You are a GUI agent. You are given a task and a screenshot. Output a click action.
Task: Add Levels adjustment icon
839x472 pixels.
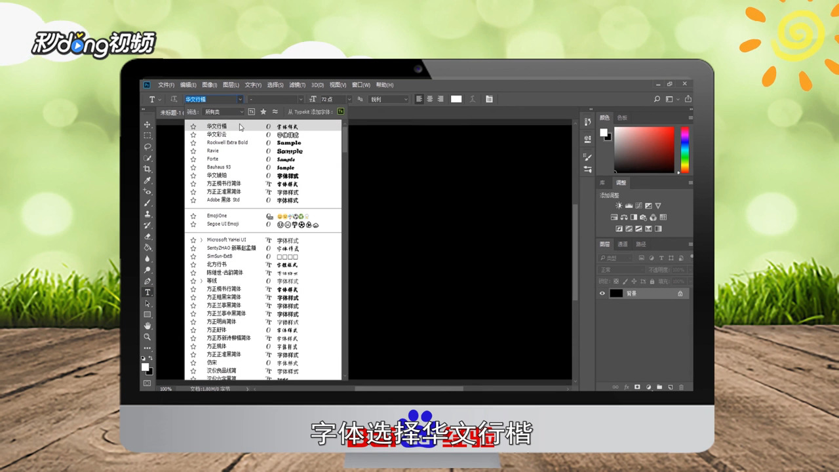click(629, 206)
